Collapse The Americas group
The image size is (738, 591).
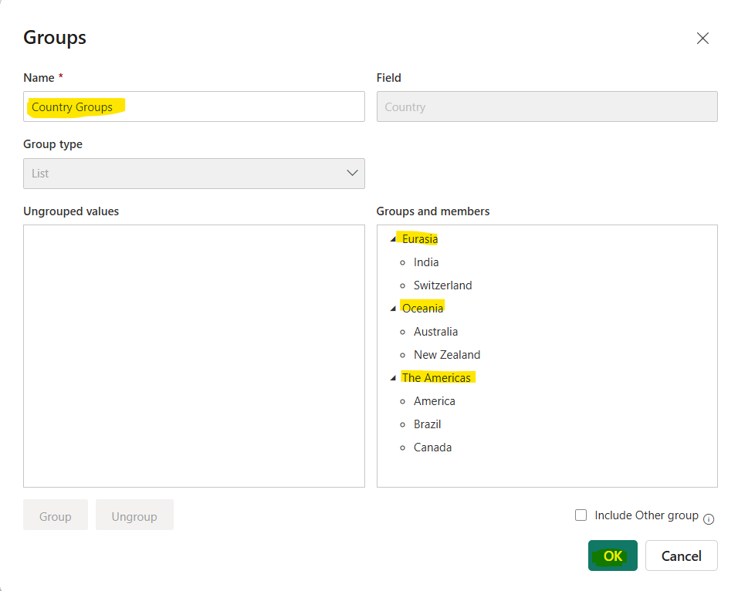(x=392, y=377)
